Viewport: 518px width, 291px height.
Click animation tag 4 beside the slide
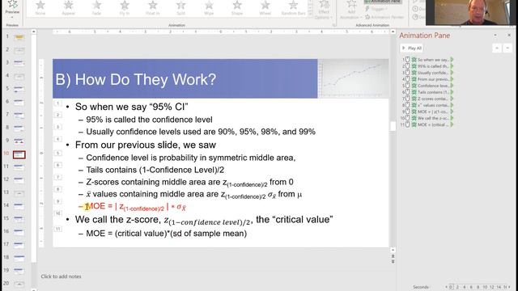pos(57,139)
